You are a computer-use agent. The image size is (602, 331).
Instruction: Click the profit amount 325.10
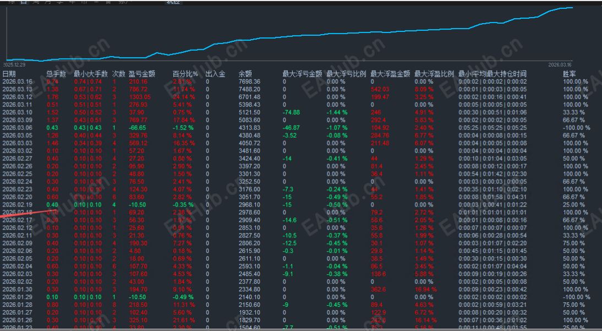138,320
